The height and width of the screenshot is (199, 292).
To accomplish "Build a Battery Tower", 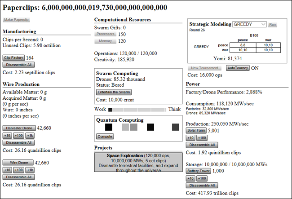I will click(x=199, y=171).
